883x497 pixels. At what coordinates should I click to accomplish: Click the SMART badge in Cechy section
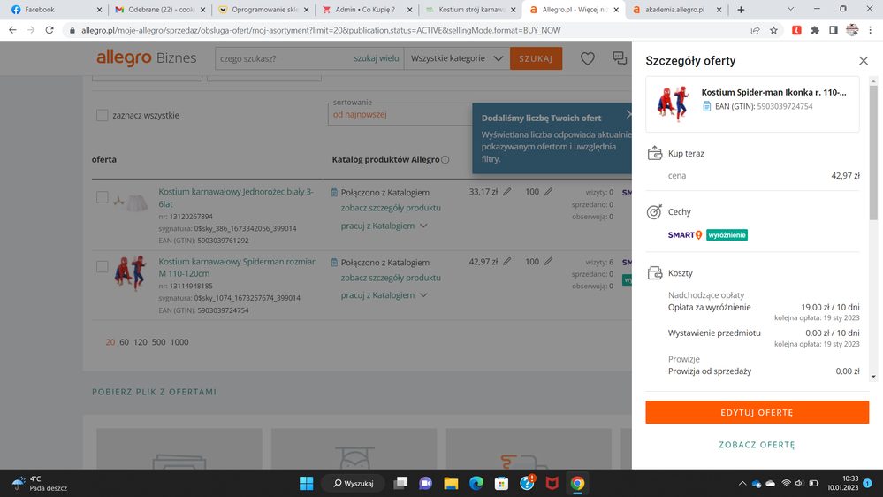click(x=685, y=235)
